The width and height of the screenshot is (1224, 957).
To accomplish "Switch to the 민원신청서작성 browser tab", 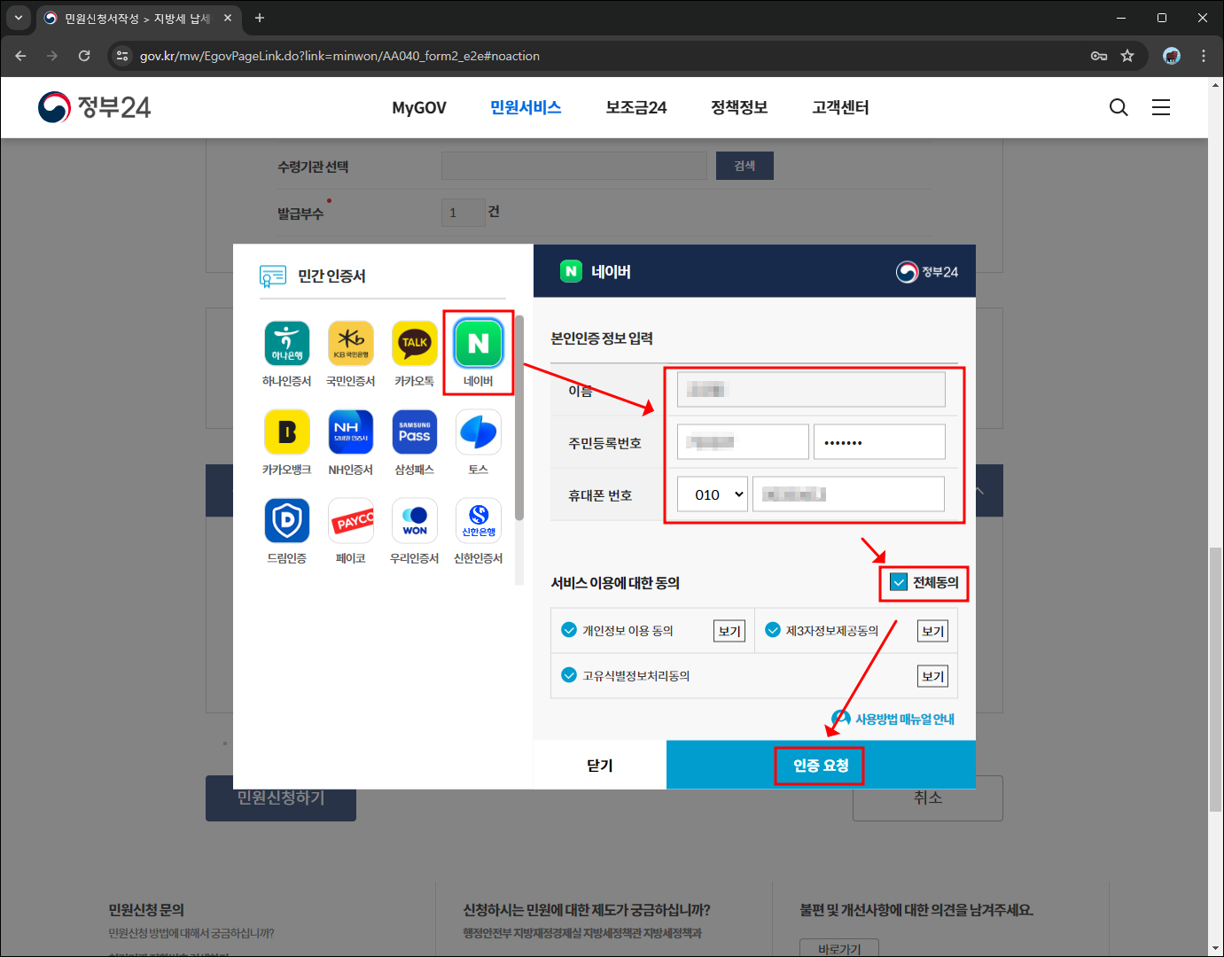I will point(137,18).
